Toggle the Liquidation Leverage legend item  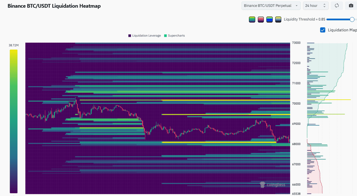144,36
